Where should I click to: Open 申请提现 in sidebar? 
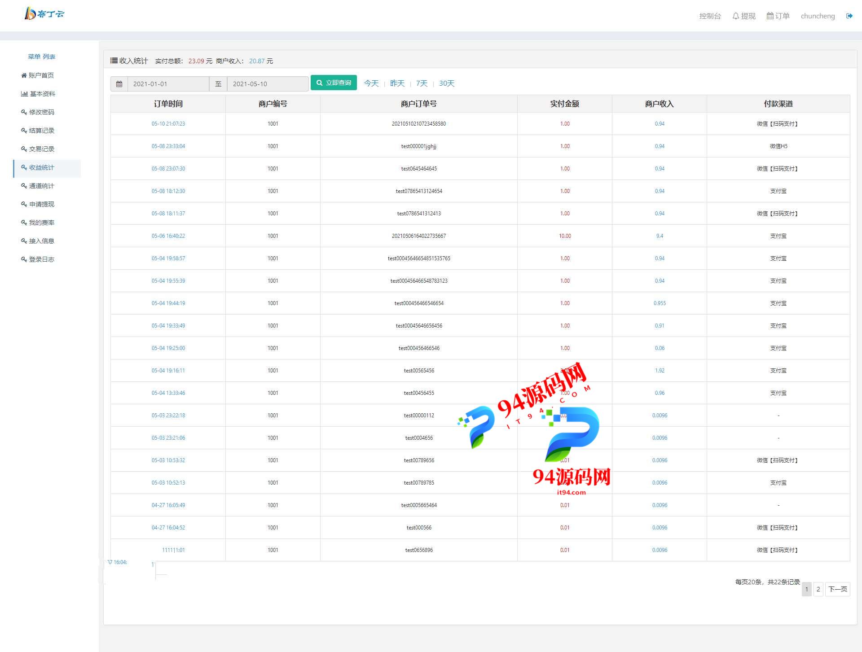pos(38,204)
